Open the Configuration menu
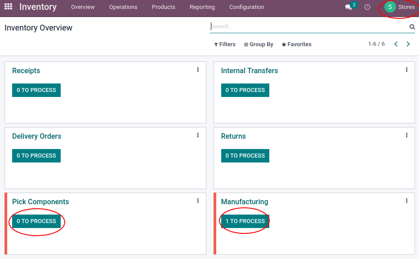 tap(247, 7)
